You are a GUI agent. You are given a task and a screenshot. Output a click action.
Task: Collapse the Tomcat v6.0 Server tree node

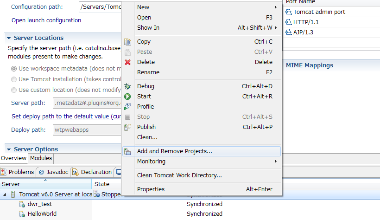5,194
